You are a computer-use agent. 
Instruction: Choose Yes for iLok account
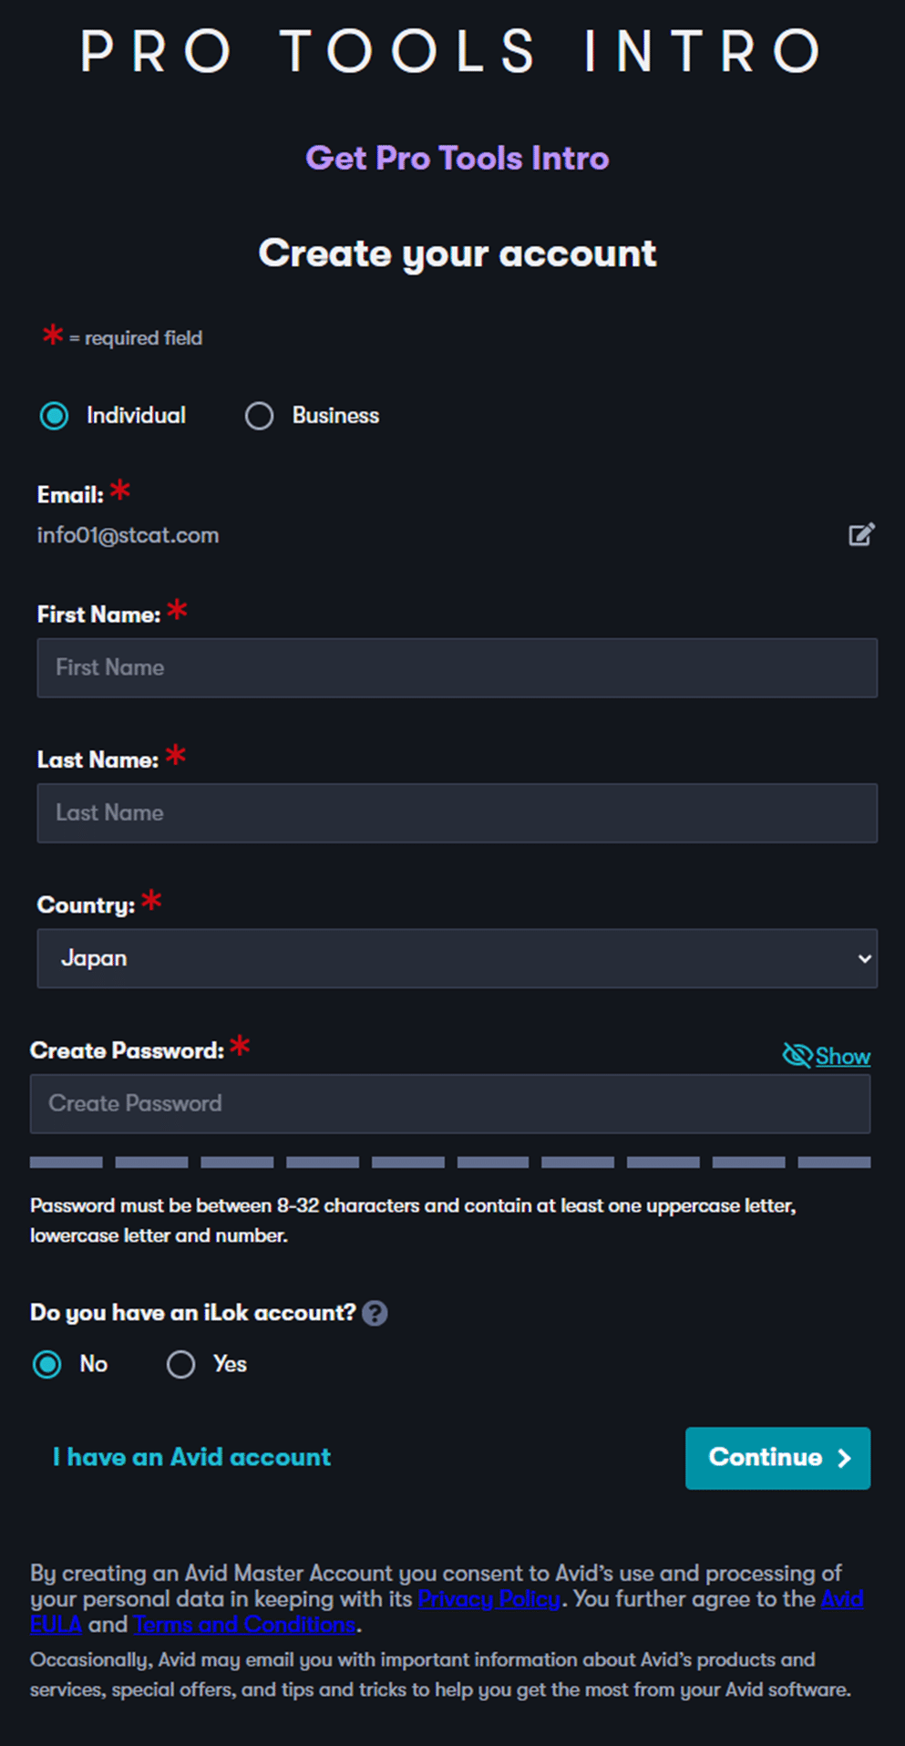point(181,1364)
